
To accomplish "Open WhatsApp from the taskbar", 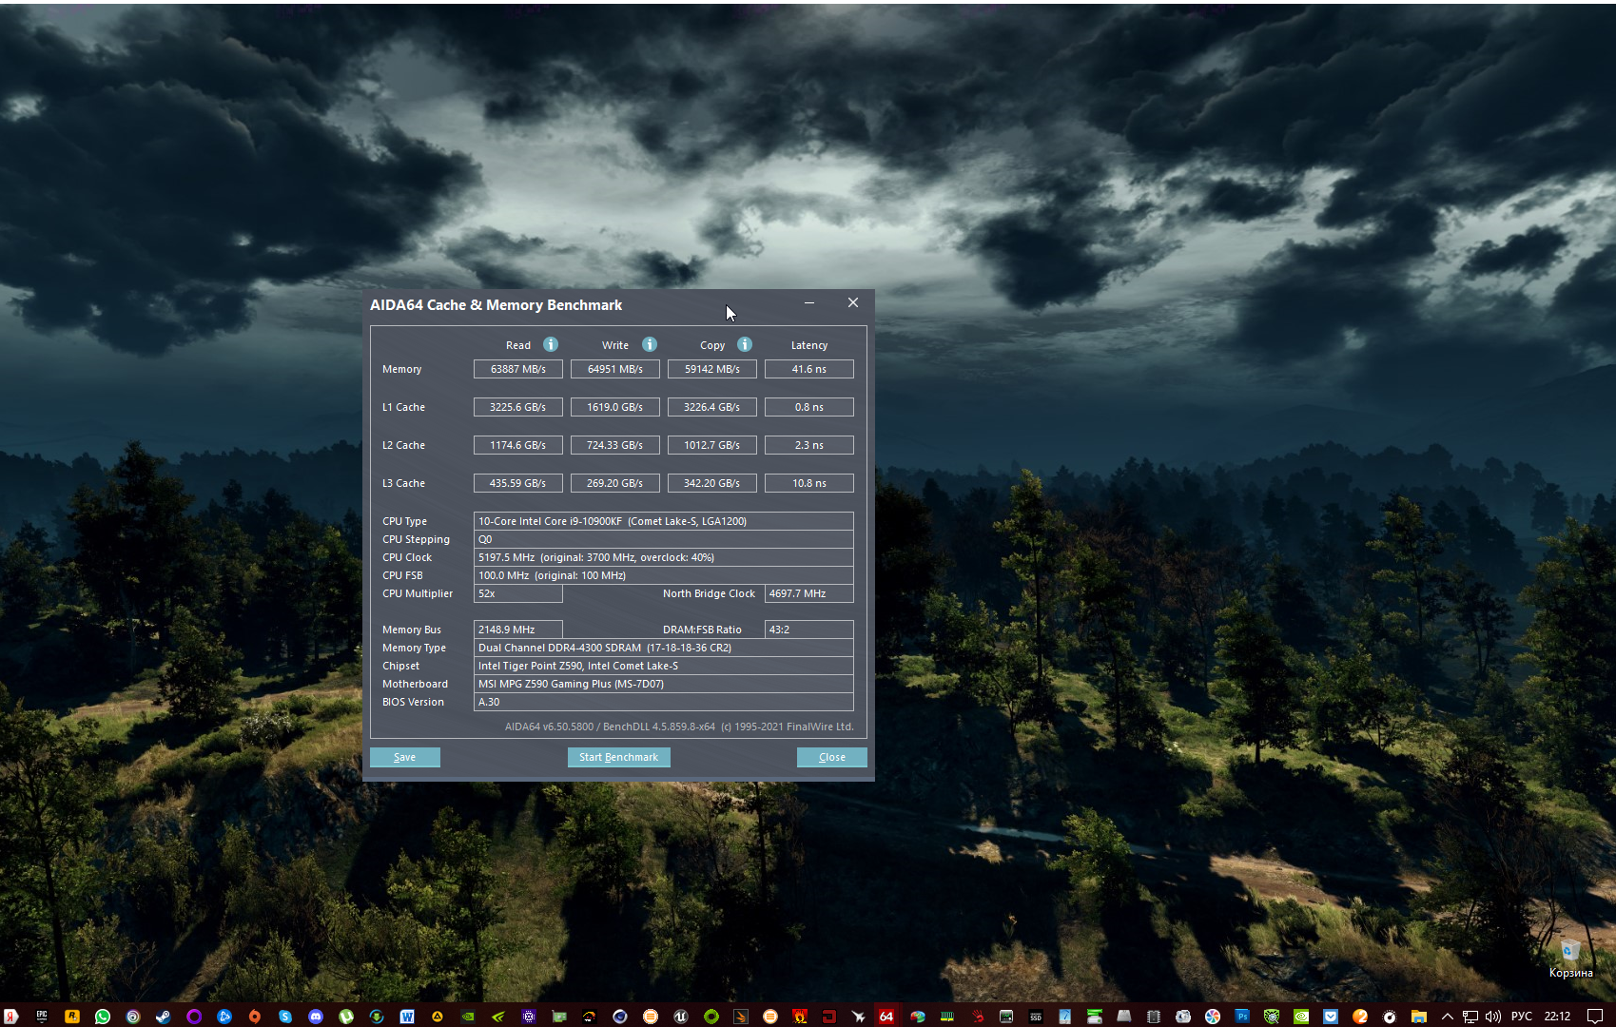I will point(103,1017).
